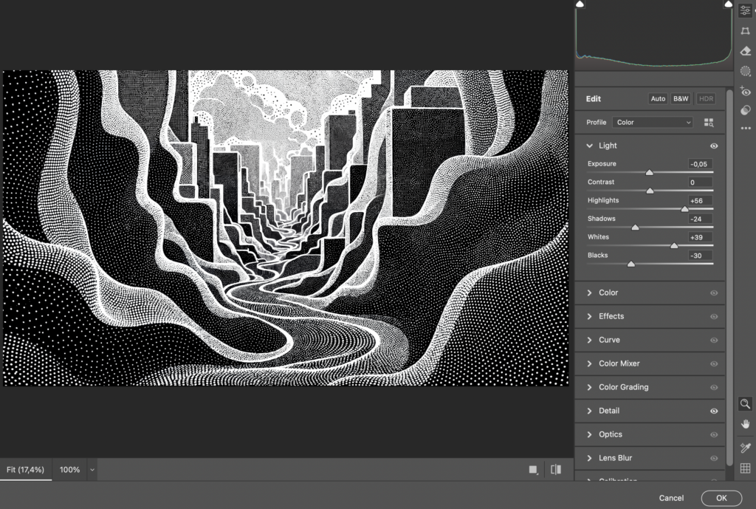The height and width of the screenshot is (509, 756).
Task: Select the Red Eye removal tool
Action: click(745, 92)
